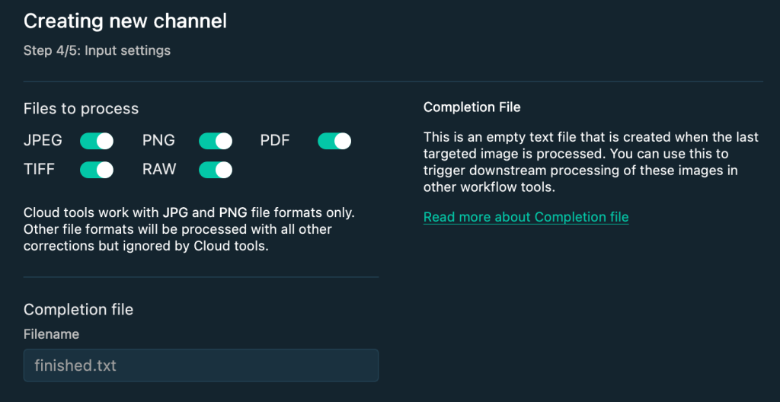Click the Cloud tools format note text
780x402 pixels.
point(189,230)
